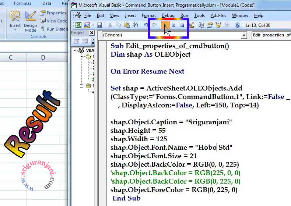Click the Reset (stop) toolbar icon
This screenshot has width=291, height=206.
(182, 25)
